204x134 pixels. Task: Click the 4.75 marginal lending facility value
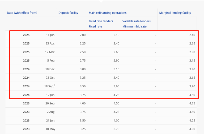pos(192,103)
